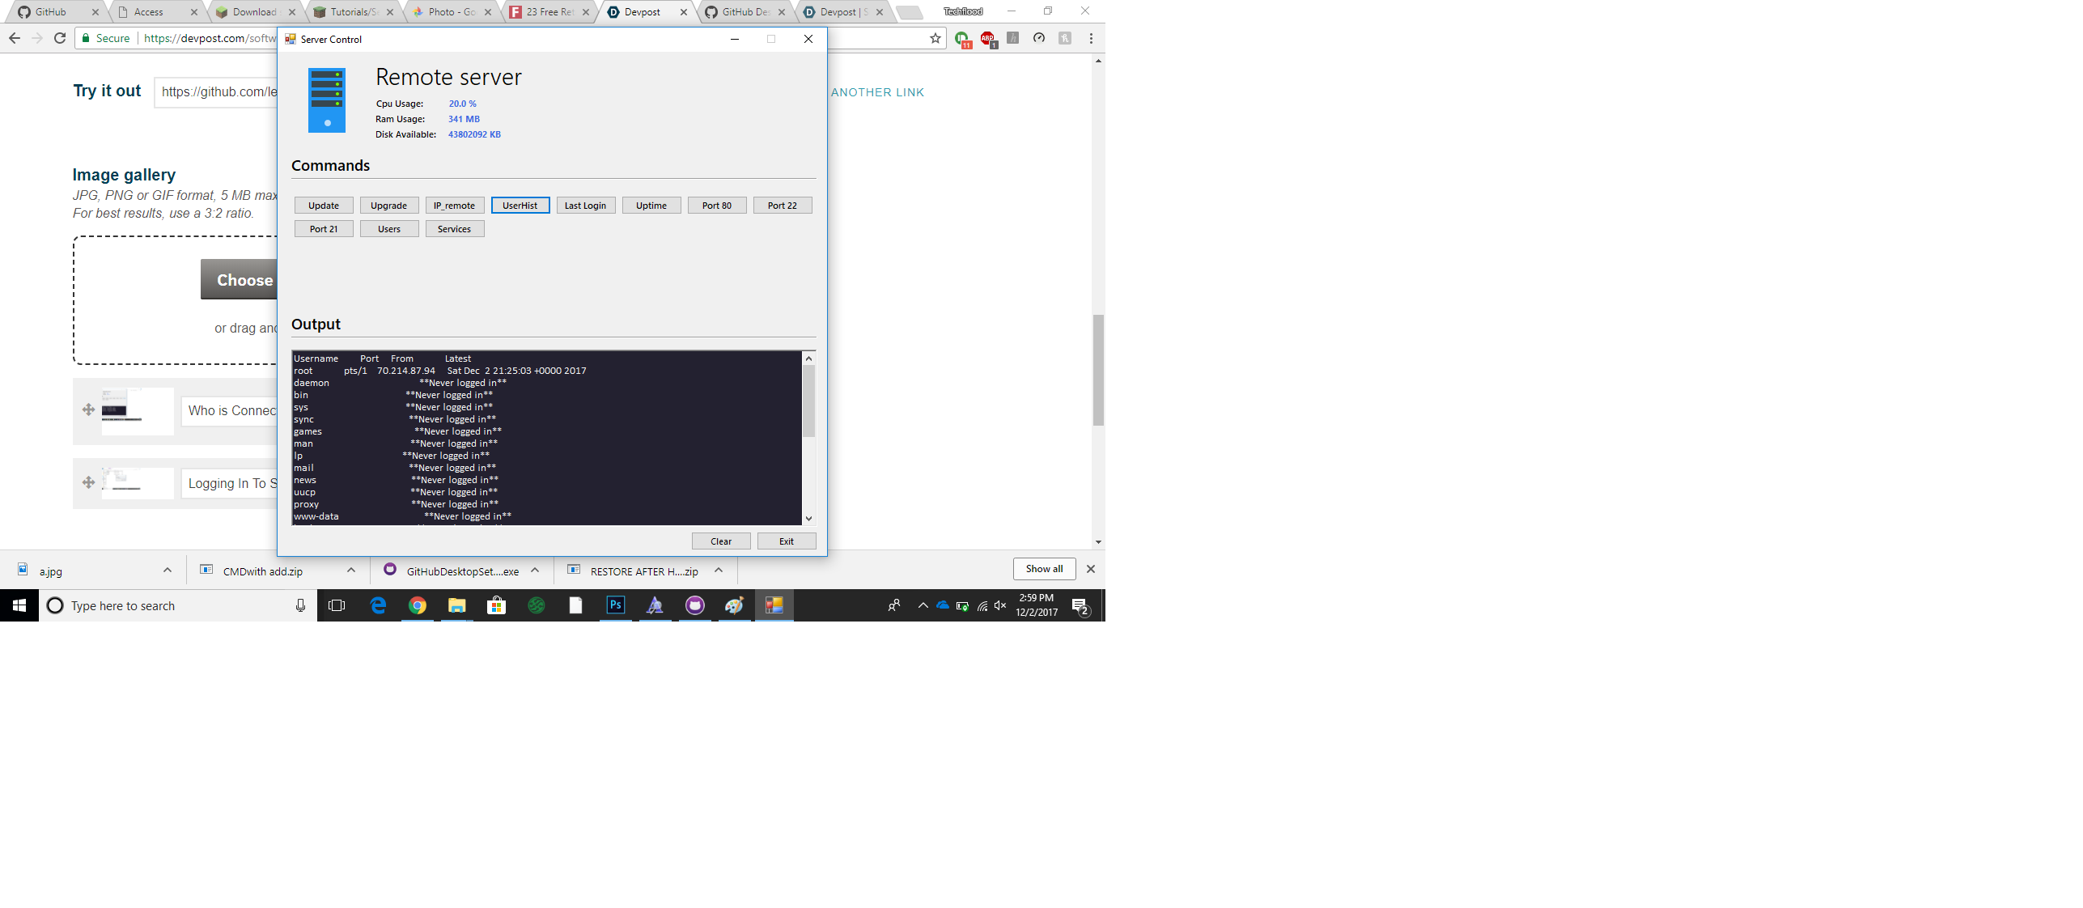This screenshot has height=908, width=2083.
Task: Open File Explorer from taskbar
Action: click(x=457, y=605)
